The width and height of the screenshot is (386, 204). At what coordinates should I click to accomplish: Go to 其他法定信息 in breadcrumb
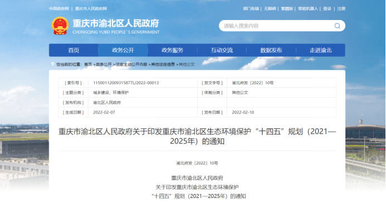tap(163, 64)
